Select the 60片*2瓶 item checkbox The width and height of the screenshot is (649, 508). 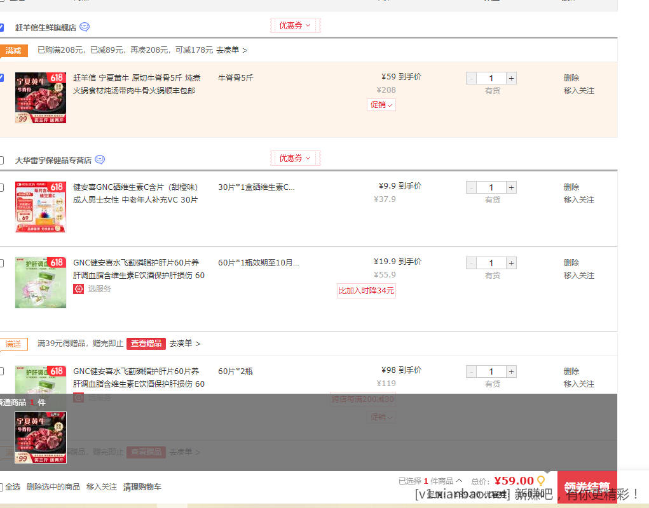point(1,371)
